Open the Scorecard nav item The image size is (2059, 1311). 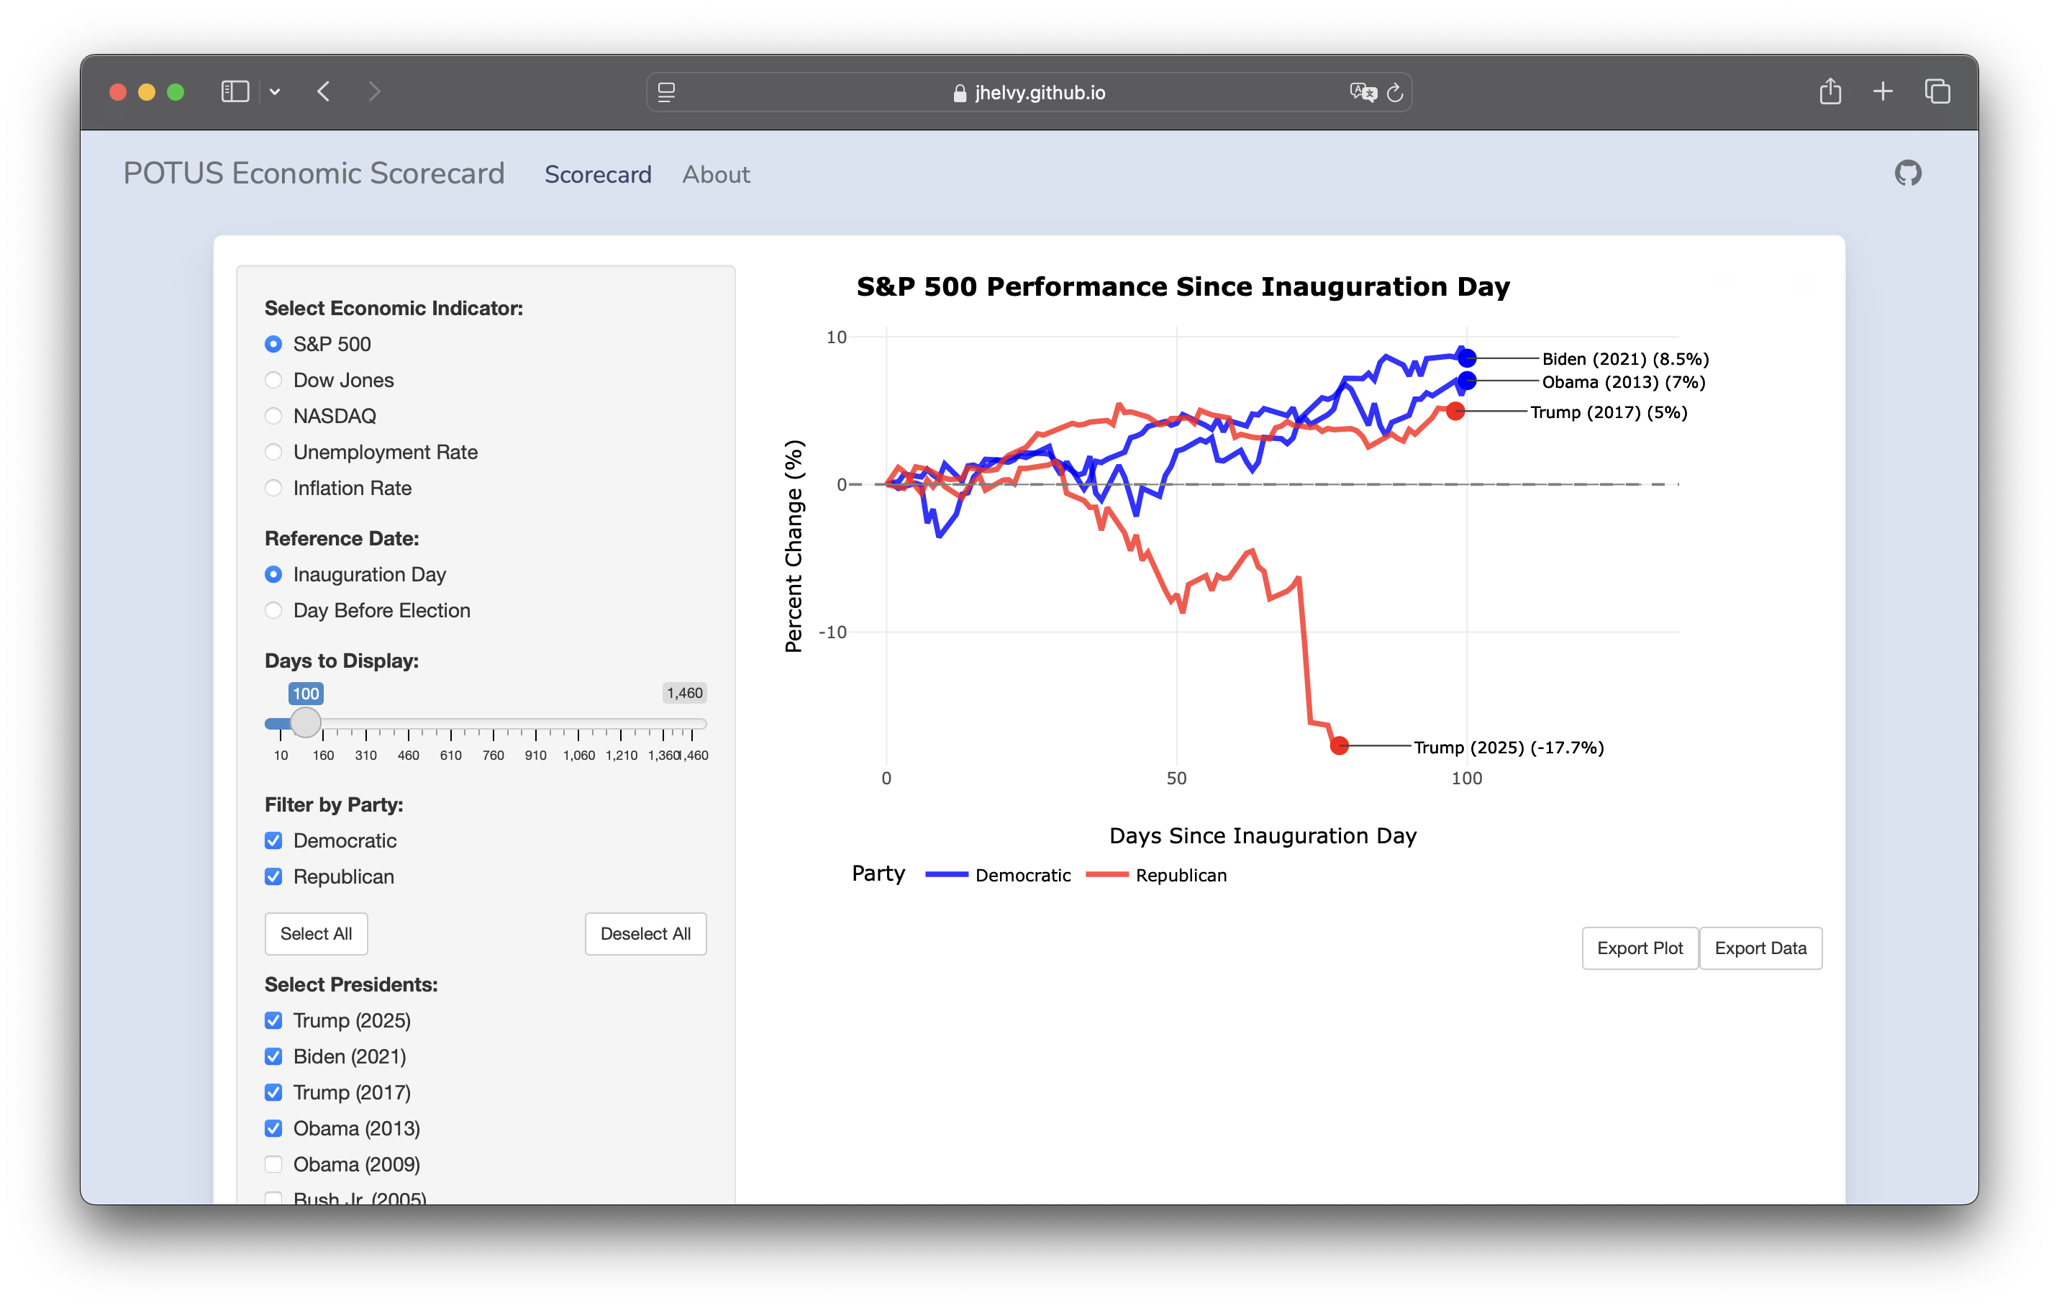tap(598, 174)
